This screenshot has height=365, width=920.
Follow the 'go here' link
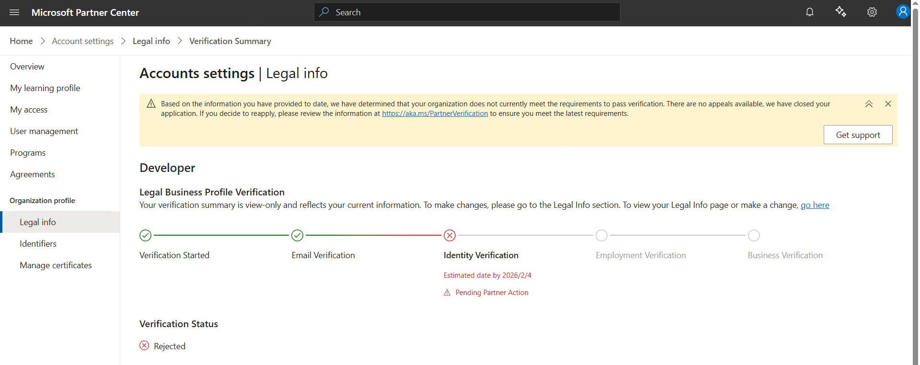click(x=815, y=205)
